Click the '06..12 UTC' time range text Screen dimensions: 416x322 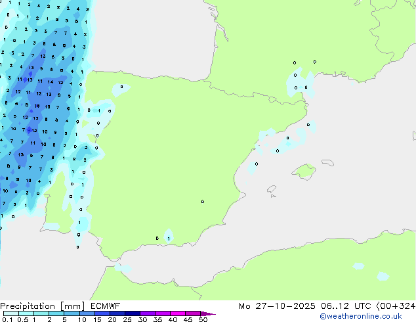(x=346, y=306)
